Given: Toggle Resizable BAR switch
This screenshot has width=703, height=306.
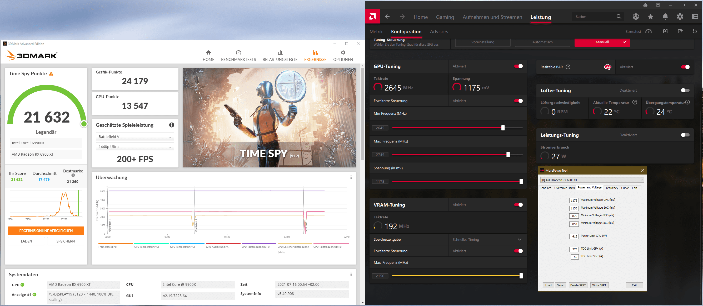Looking at the screenshot, I should (685, 67).
